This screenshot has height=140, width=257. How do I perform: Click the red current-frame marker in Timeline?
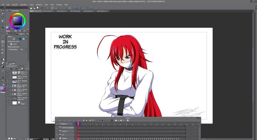point(78,124)
